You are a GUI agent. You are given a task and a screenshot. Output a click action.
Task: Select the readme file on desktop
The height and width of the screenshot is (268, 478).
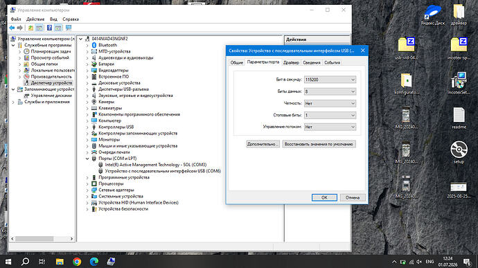pos(459,118)
